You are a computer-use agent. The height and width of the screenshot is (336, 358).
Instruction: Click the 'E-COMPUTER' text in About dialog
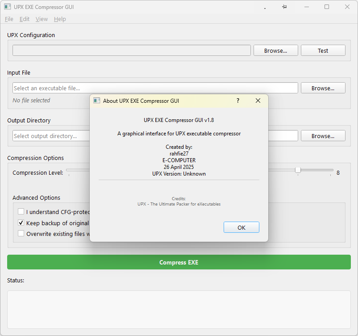click(179, 160)
